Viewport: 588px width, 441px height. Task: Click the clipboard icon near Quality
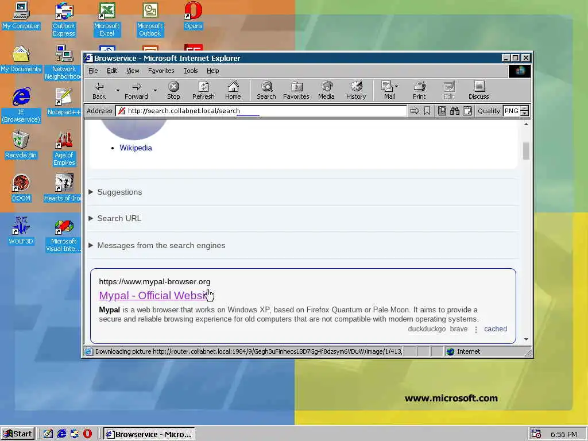tap(467, 111)
